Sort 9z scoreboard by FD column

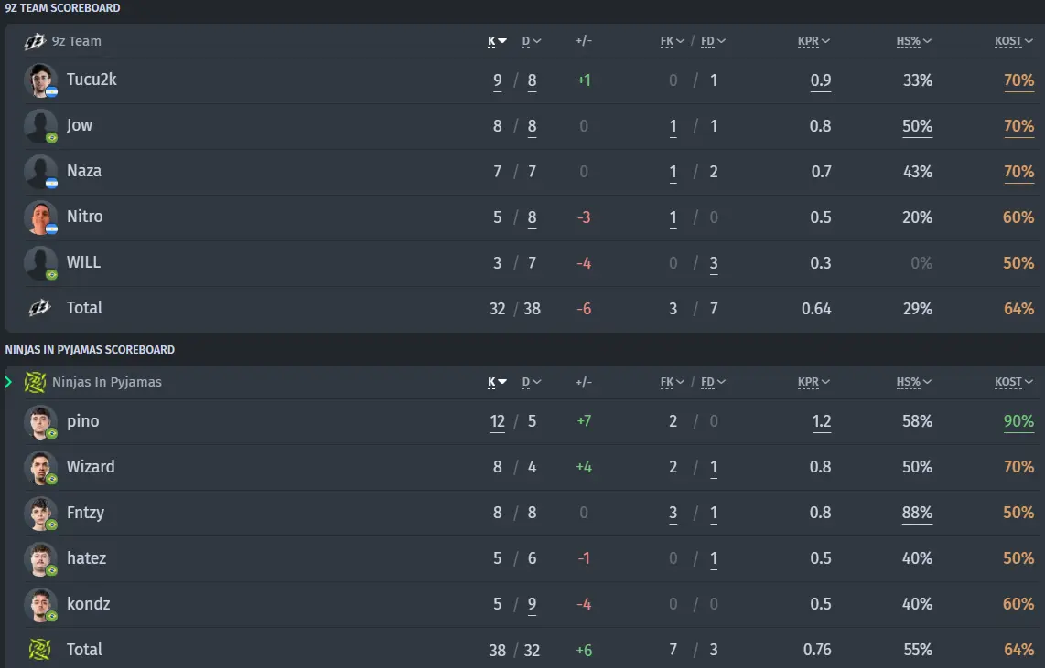[x=713, y=41]
